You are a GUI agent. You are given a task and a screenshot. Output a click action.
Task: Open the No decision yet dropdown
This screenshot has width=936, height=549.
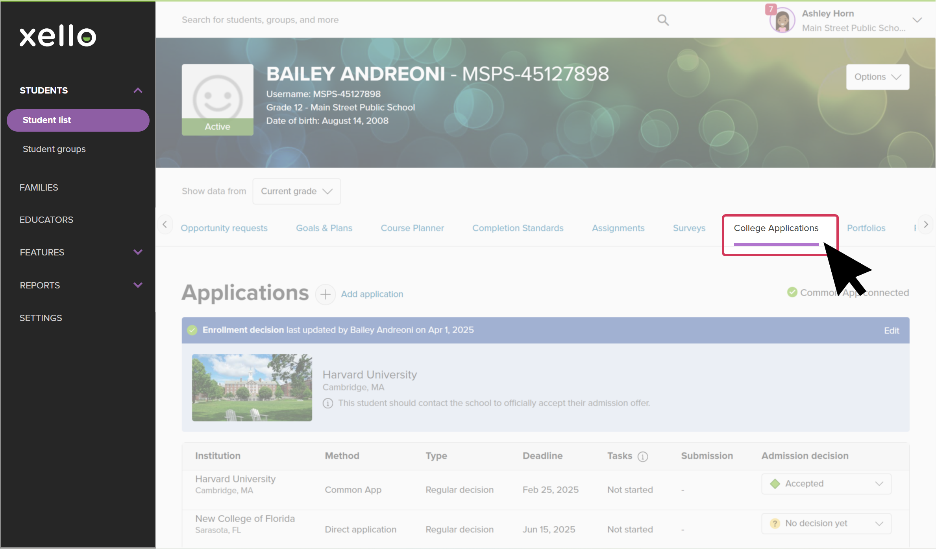click(826, 523)
